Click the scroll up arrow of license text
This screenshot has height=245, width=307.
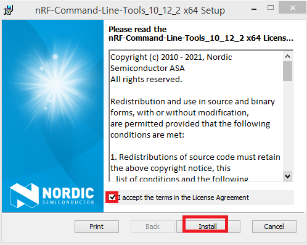click(287, 56)
